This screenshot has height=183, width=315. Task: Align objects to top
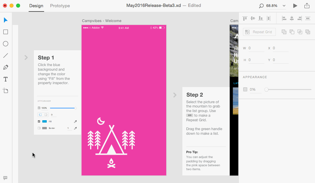coord(245,18)
